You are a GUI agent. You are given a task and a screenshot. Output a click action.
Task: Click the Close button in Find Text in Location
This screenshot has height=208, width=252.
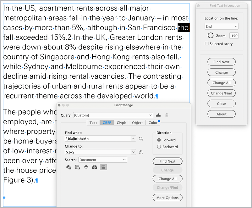(222, 104)
